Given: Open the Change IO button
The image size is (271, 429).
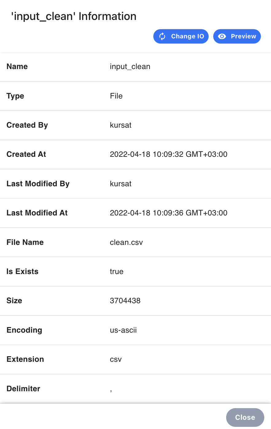Looking at the screenshot, I should click(181, 37).
